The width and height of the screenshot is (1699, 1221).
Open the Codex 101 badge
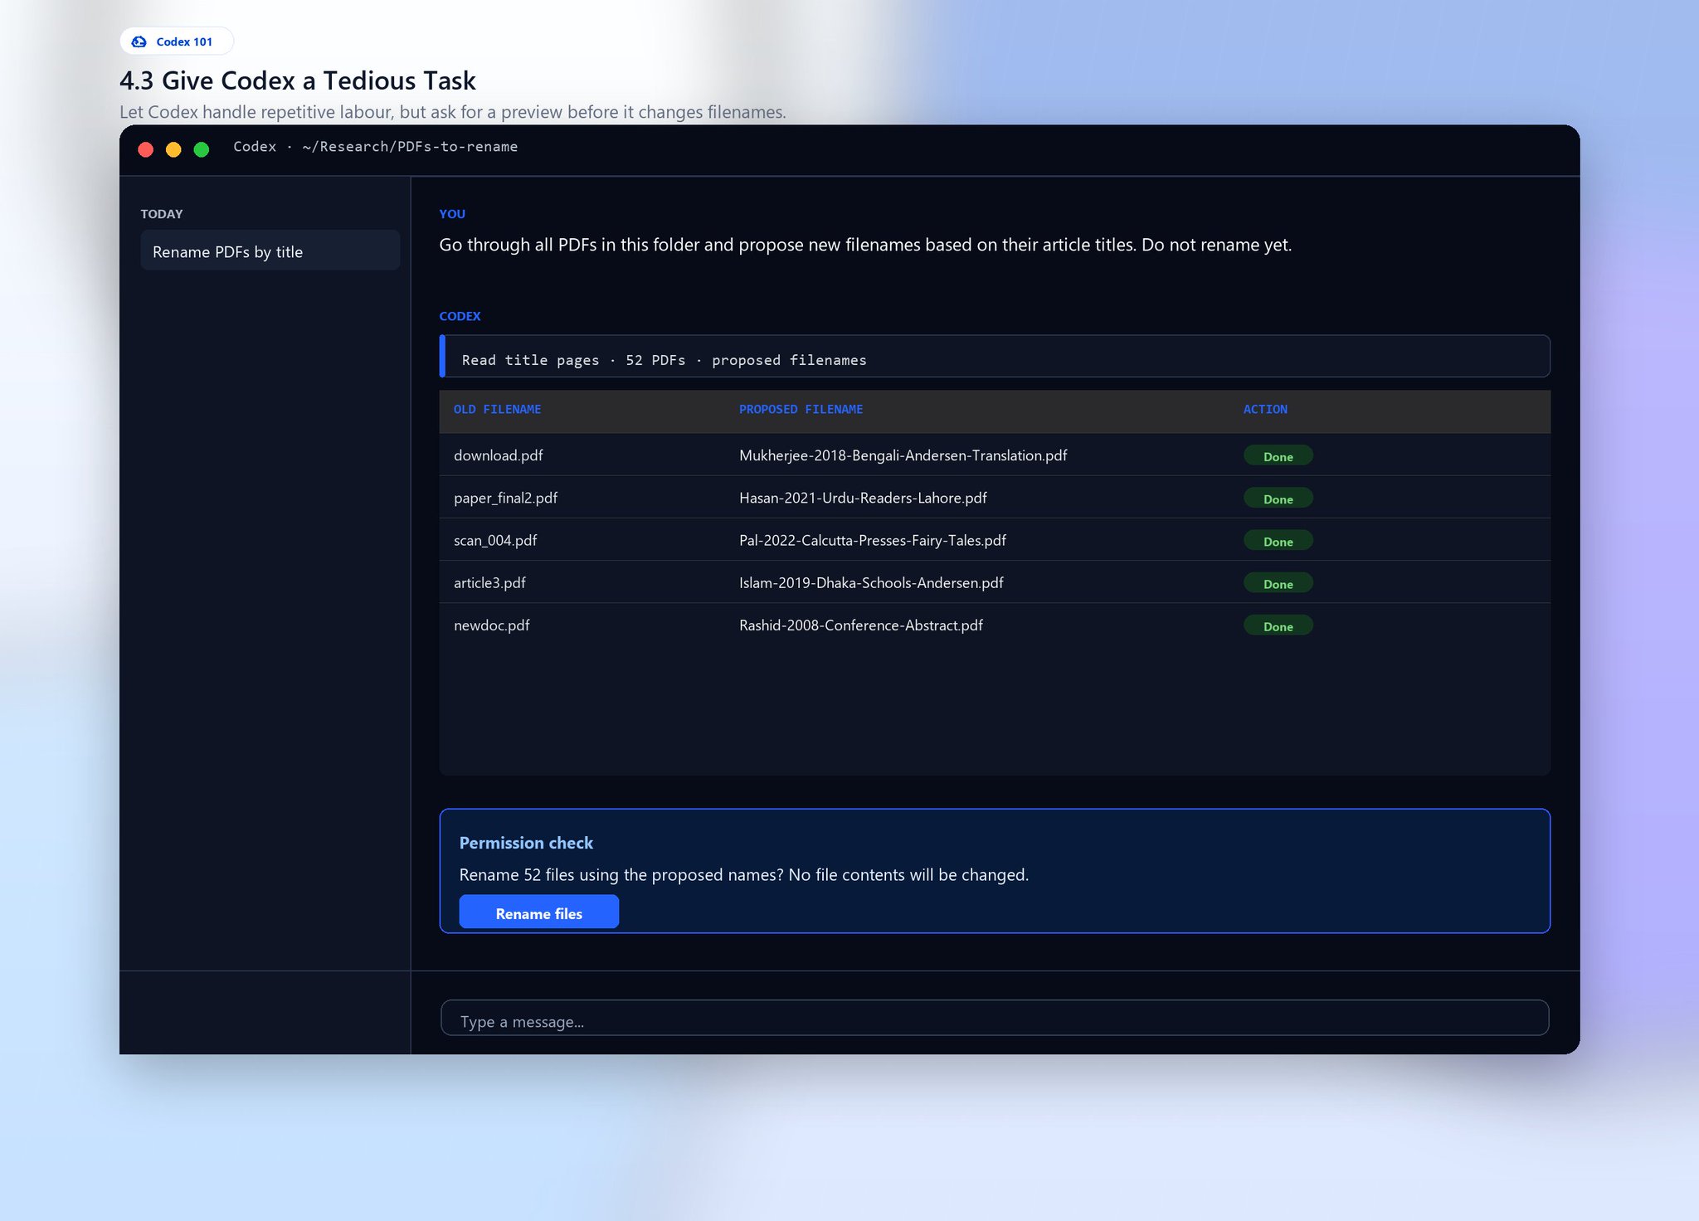(176, 41)
